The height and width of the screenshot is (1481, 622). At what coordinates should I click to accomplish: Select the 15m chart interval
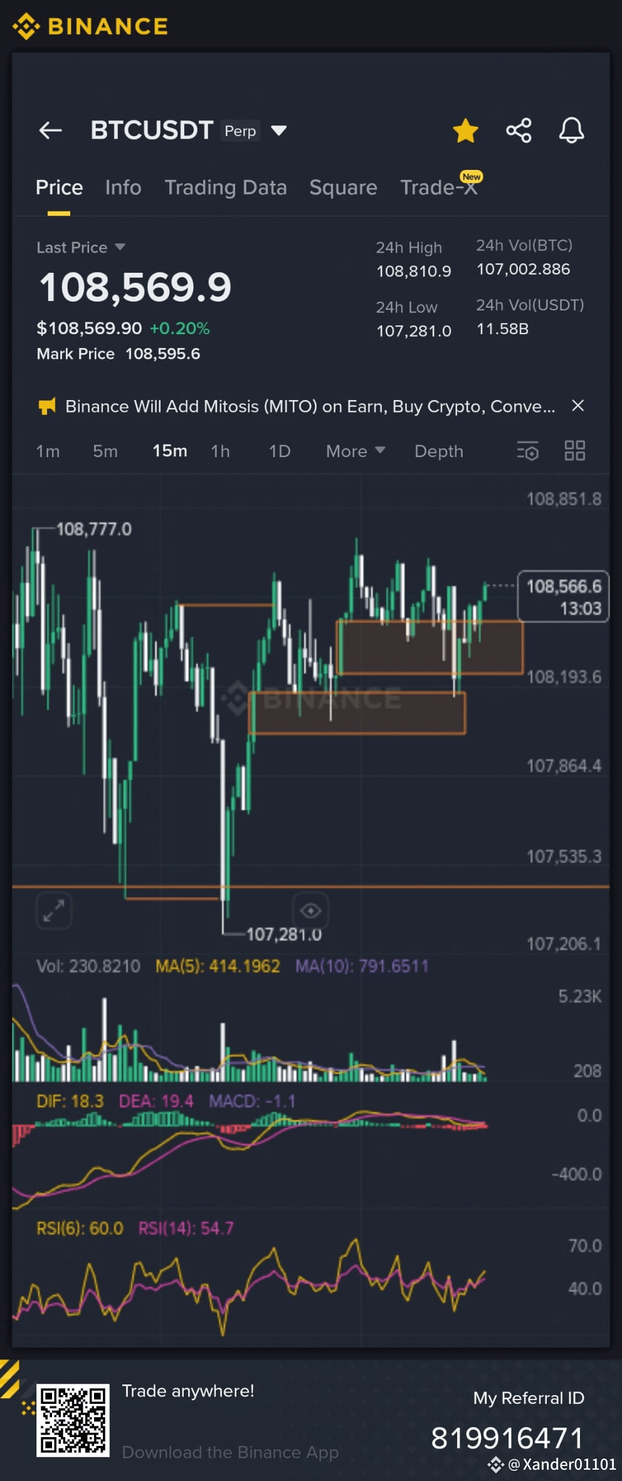[170, 451]
